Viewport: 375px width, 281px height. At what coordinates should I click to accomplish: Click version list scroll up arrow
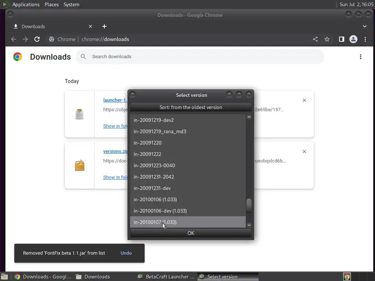coord(249,117)
